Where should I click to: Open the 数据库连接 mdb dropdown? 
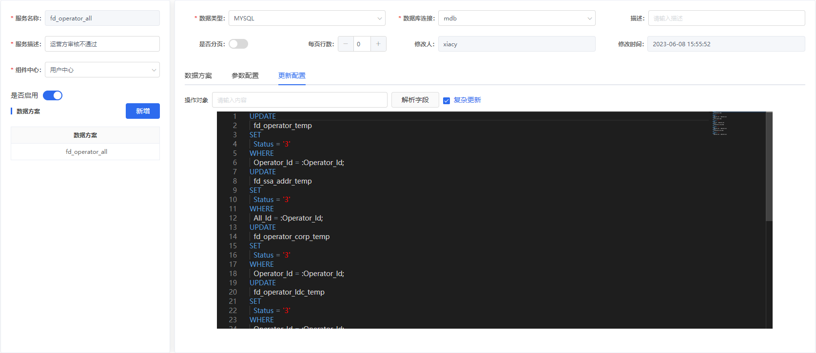[517, 18]
